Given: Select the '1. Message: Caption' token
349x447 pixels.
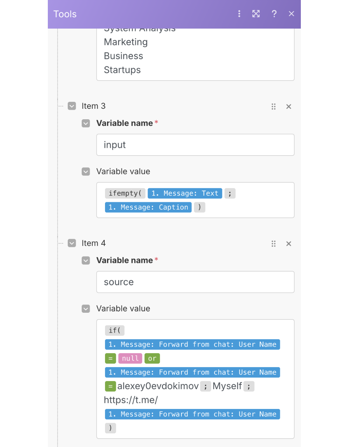Looking at the screenshot, I should 148,207.
